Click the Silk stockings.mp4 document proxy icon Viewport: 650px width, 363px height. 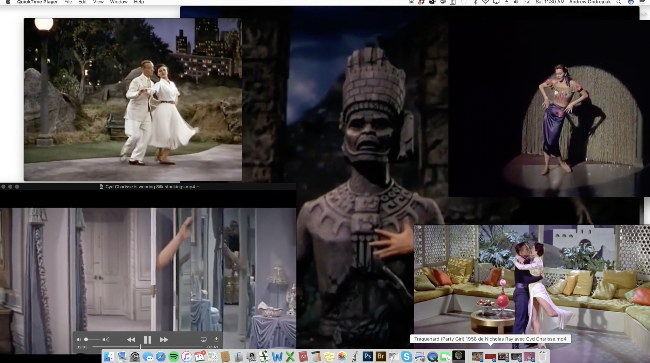[101, 187]
